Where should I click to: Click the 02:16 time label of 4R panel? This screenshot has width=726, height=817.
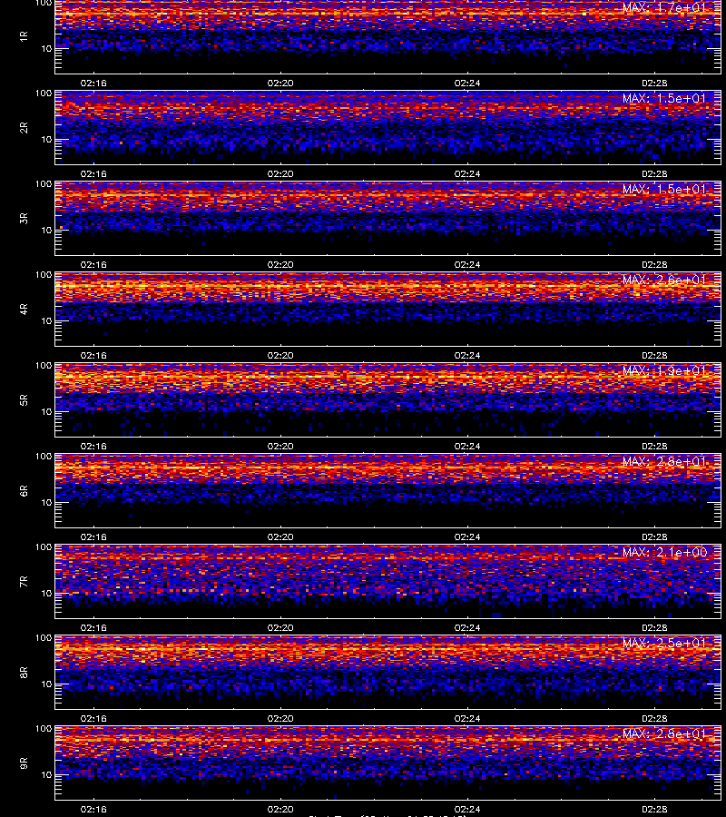93,355
